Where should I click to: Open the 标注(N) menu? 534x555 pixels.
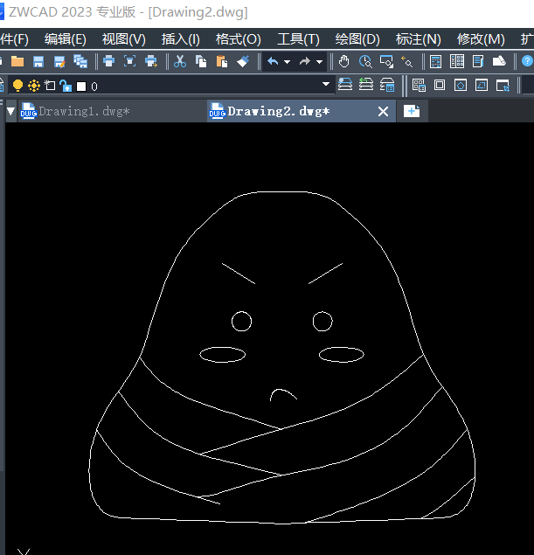coord(419,39)
